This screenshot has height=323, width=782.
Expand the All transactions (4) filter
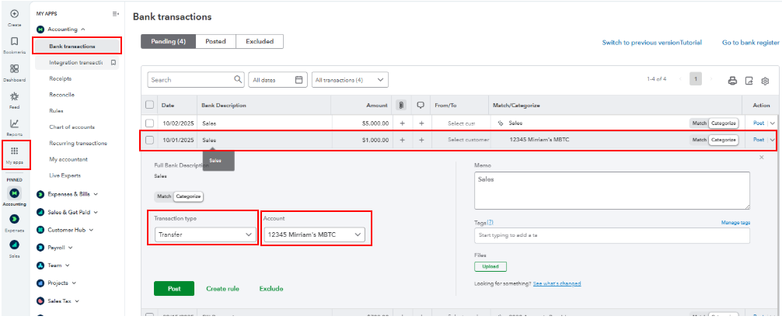click(x=349, y=79)
